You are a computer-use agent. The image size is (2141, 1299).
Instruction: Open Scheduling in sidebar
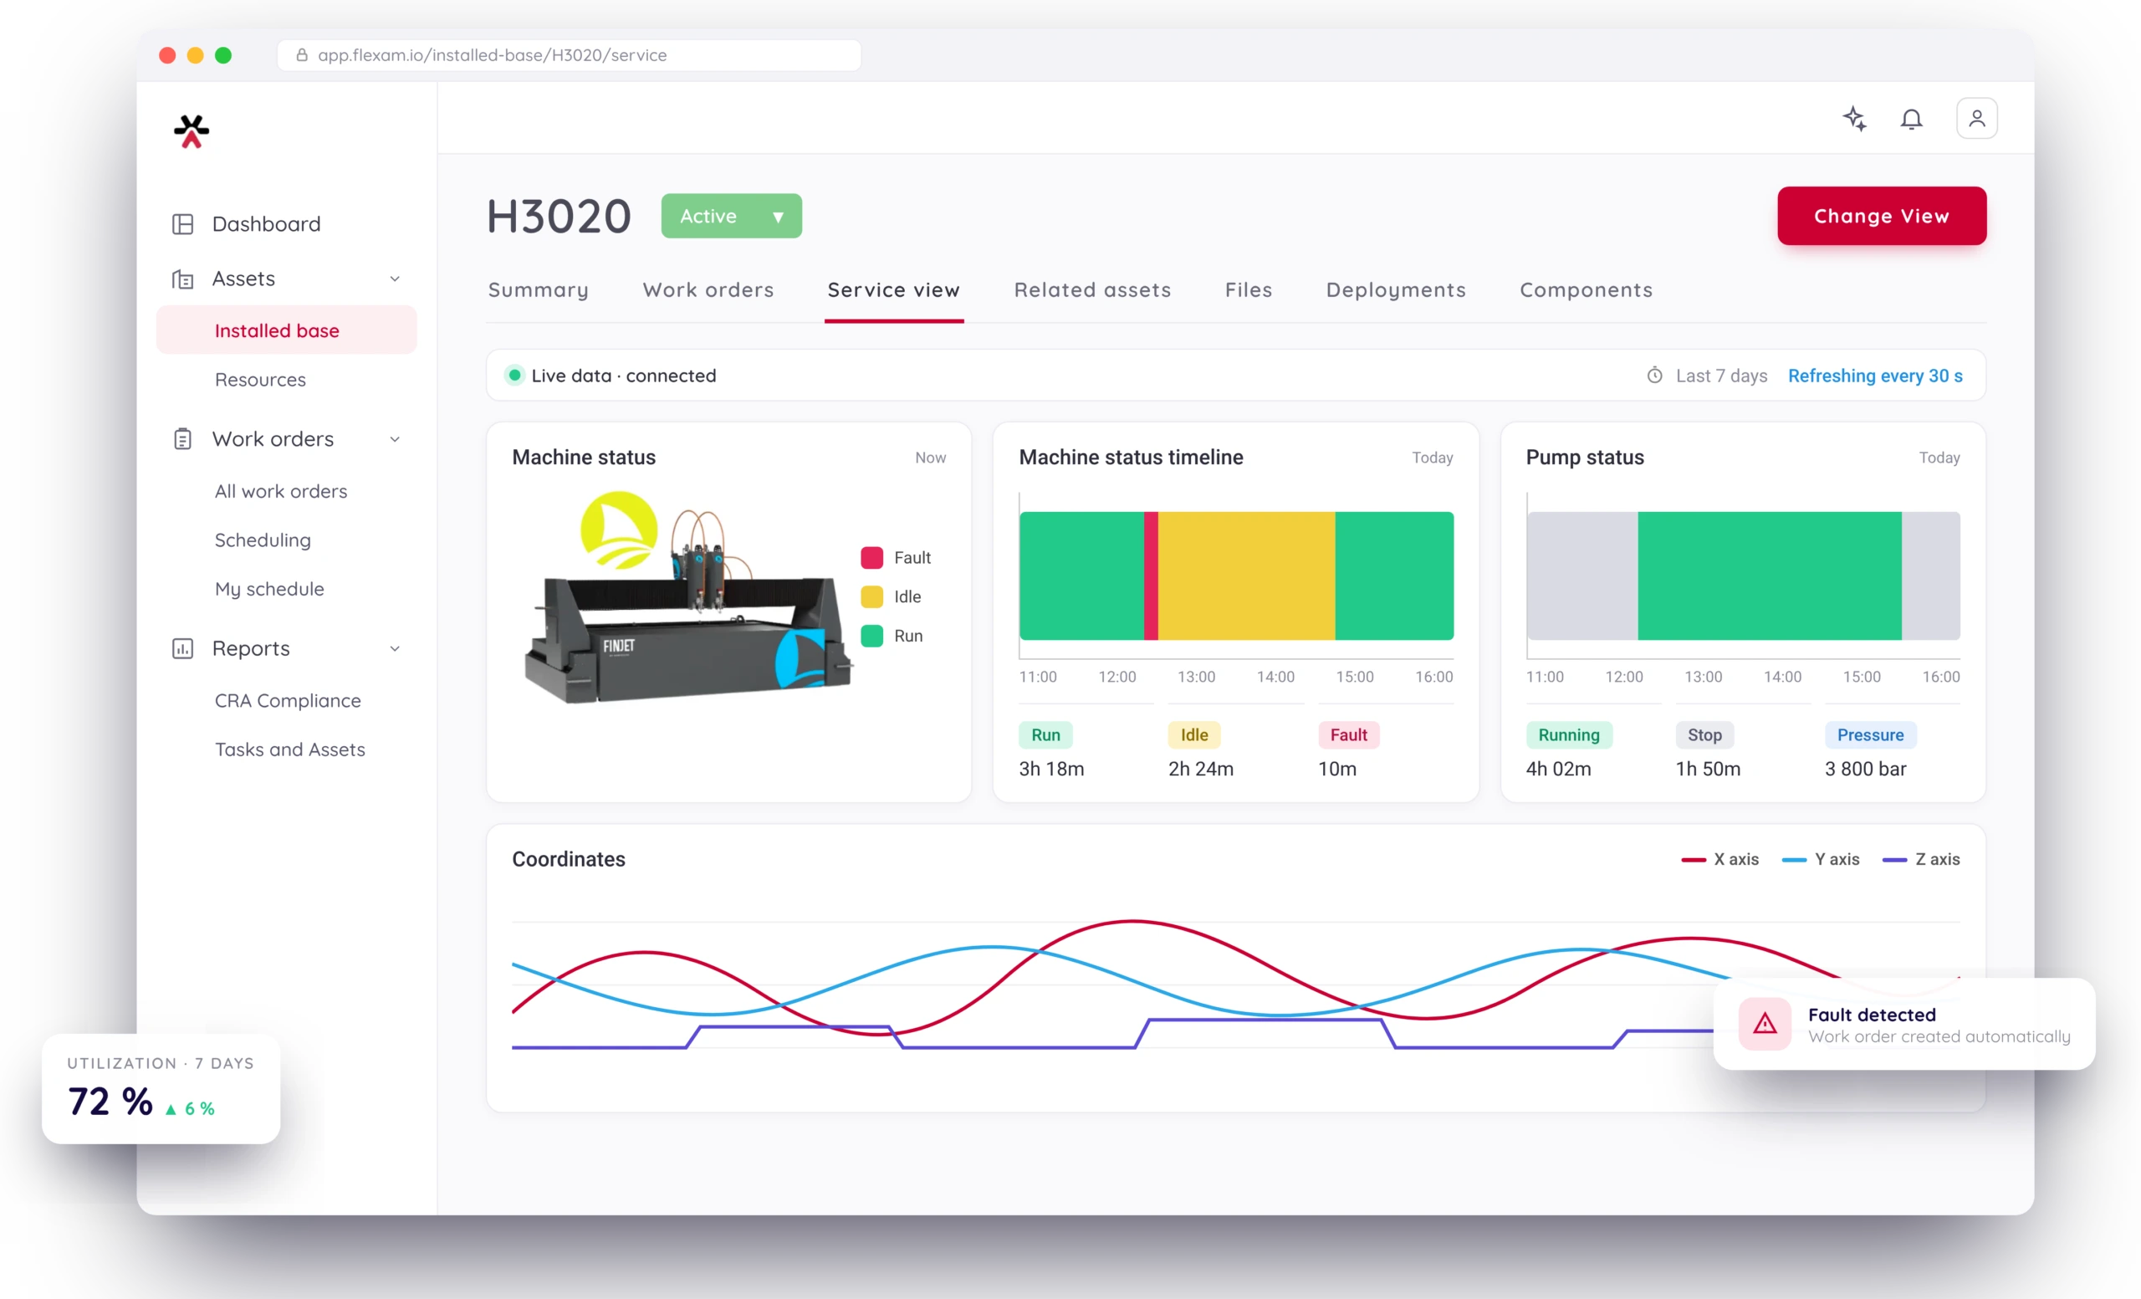click(263, 540)
